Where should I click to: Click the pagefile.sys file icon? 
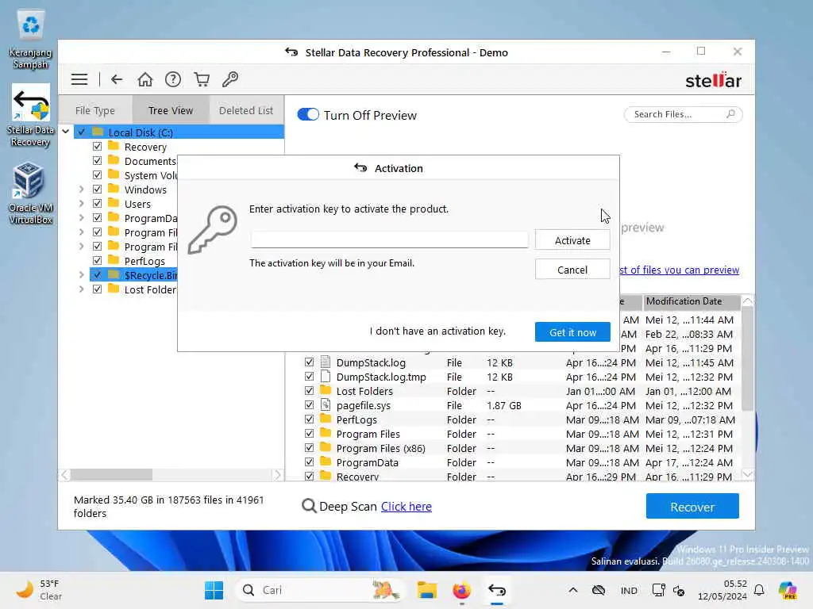(325, 405)
